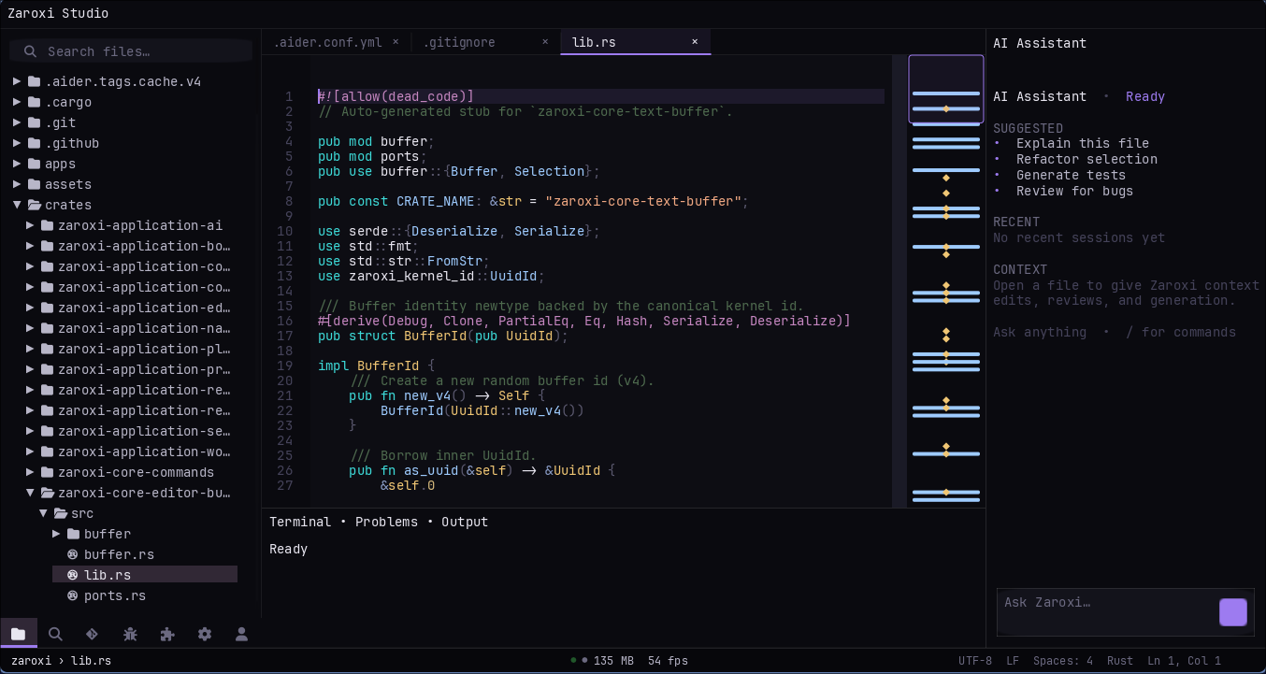
Task: Click the lib.rs breadcrumb in the status bar
Action: pos(91,661)
